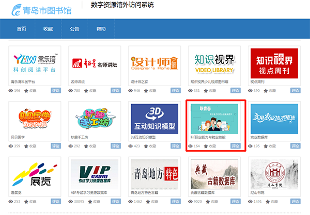Click the 寓乐湾科创平台 title link
Screen dimensions: 310x215
[x=23, y=81]
